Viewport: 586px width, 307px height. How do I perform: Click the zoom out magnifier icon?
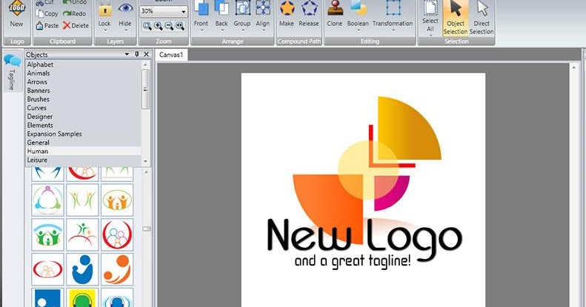(169, 26)
